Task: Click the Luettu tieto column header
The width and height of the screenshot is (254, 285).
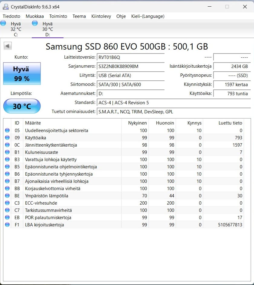Action: point(223,123)
